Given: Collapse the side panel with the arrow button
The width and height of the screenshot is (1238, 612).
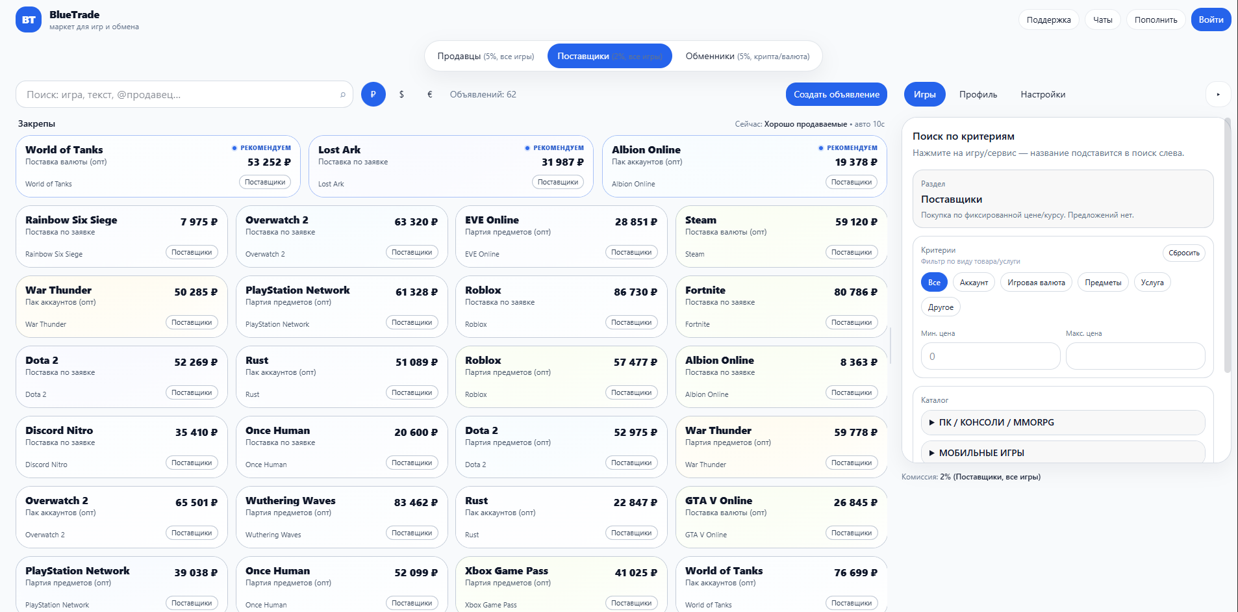Looking at the screenshot, I should tap(1218, 94).
